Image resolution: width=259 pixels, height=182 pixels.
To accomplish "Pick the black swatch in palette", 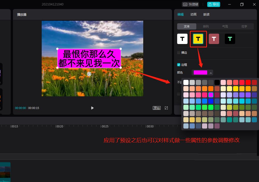I will [217, 82].
